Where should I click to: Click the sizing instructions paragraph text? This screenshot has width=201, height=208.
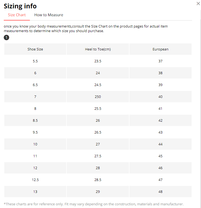point(86,29)
